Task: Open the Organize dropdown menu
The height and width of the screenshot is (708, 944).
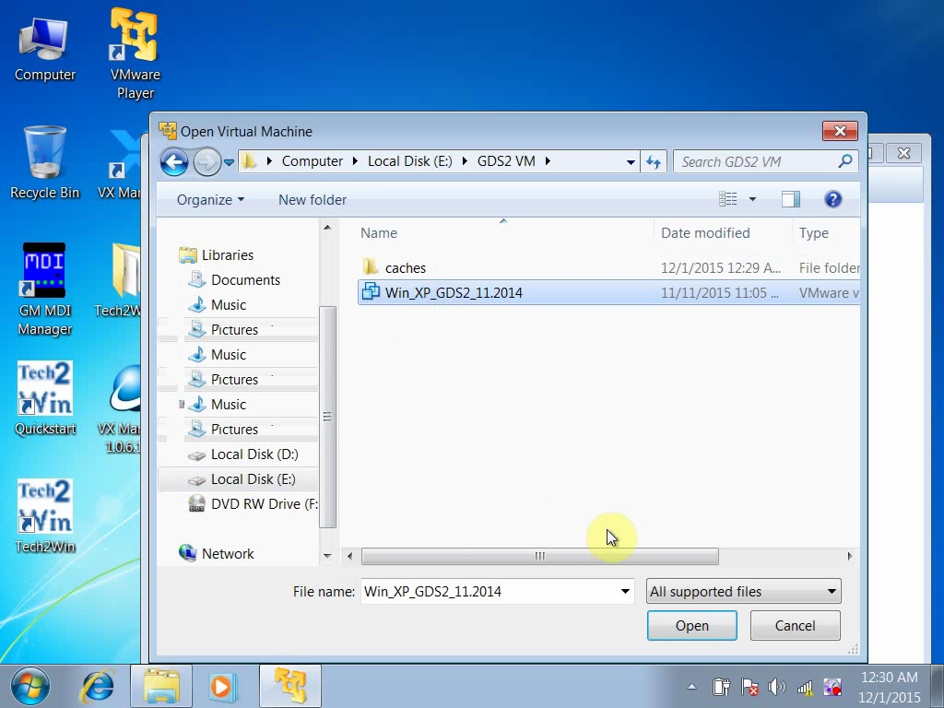Action: click(x=210, y=199)
